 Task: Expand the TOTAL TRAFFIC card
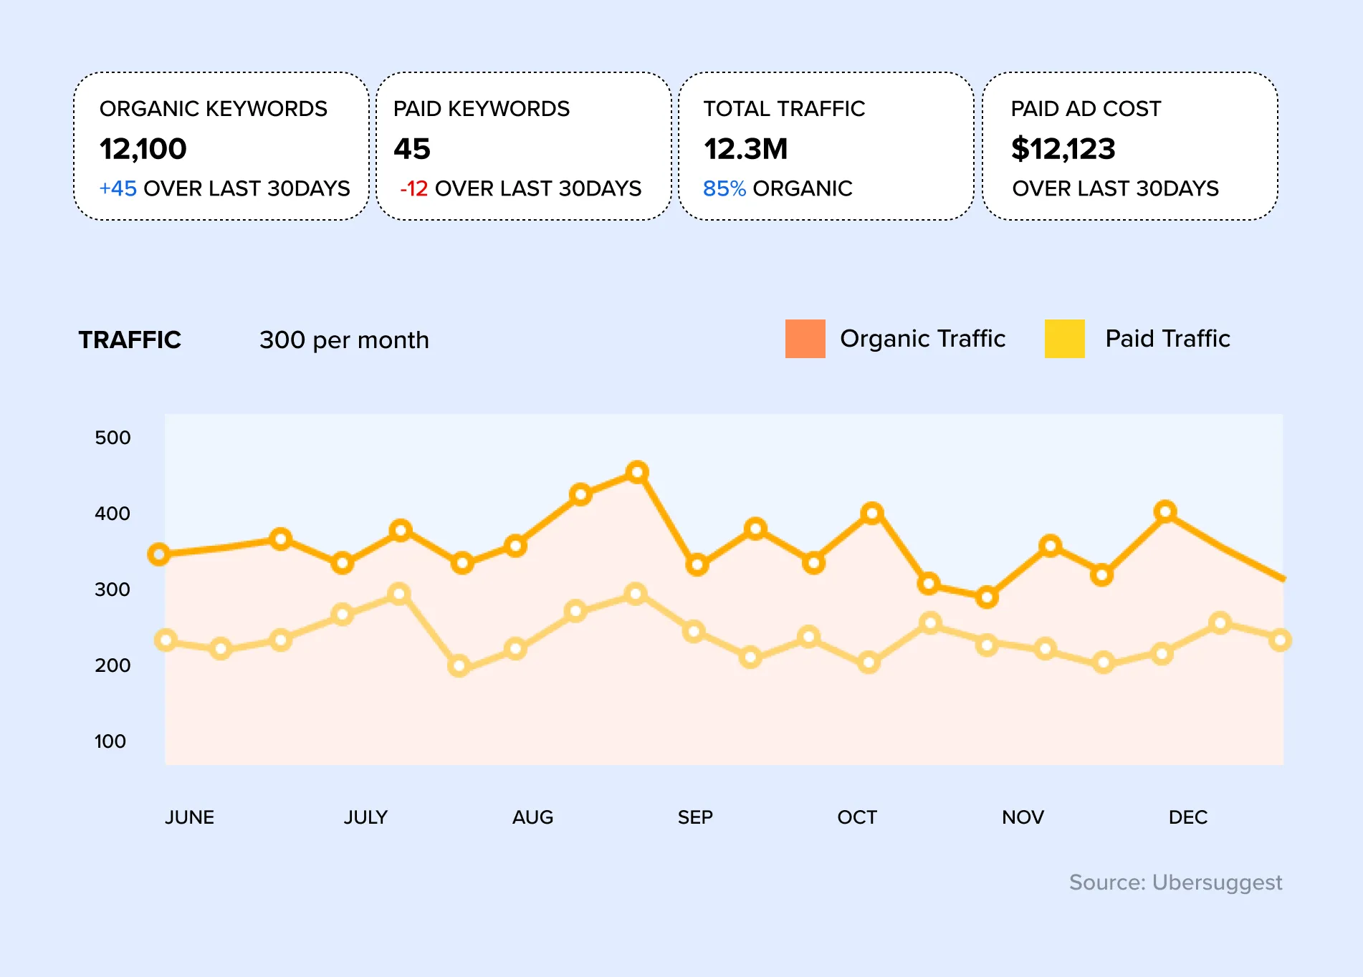pos(828,145)
